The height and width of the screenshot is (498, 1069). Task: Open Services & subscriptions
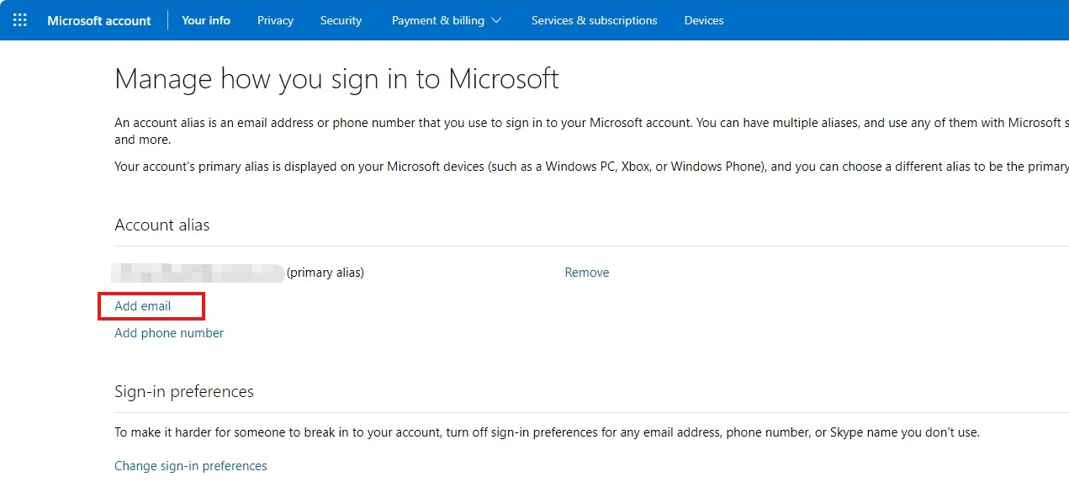pos(595,20)
